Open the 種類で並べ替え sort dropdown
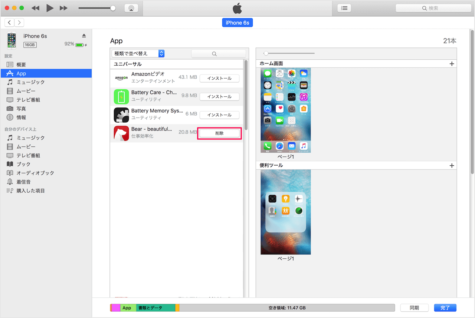475x318 pixels. [138, 53]
